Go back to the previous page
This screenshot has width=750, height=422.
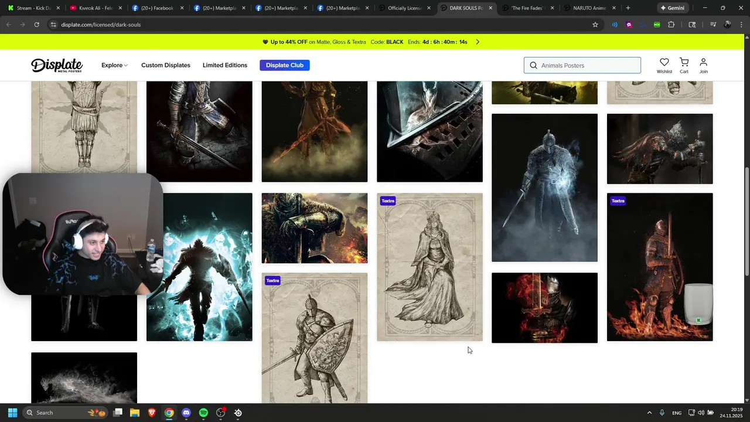[x=8, y=25]
